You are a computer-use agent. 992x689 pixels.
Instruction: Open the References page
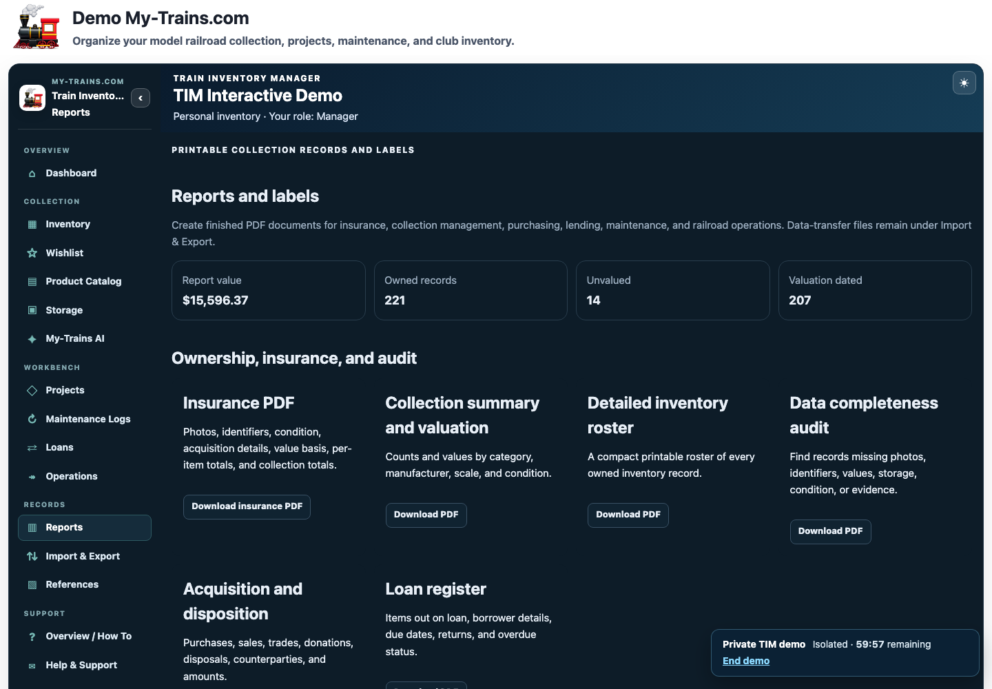coord(85,584)
